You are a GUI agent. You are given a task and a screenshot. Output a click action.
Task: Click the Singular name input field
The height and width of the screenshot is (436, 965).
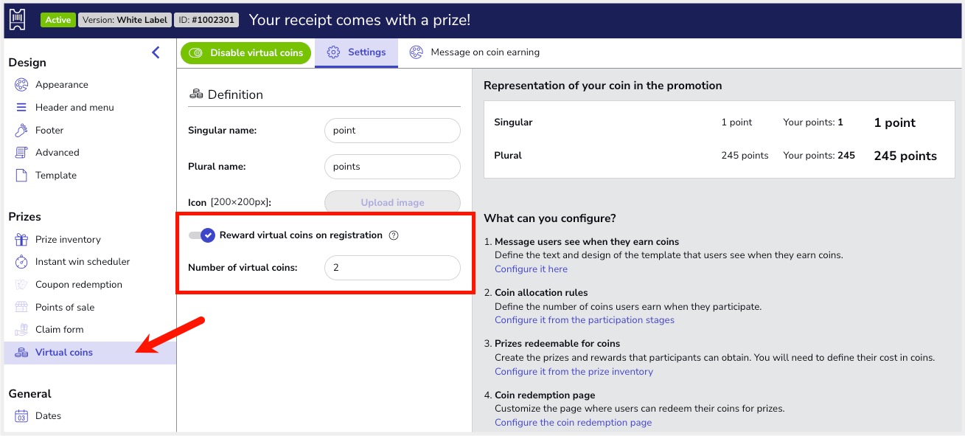(392, 131)
